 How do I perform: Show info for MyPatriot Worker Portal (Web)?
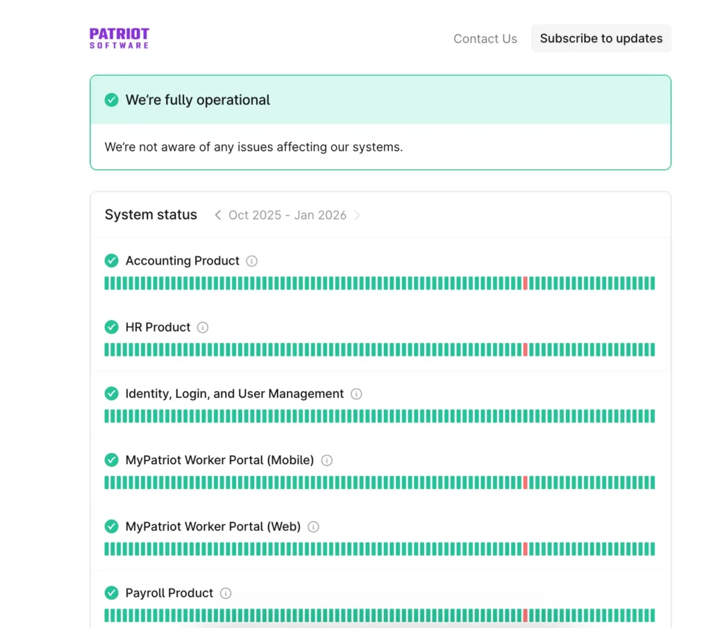pos(313,527)
